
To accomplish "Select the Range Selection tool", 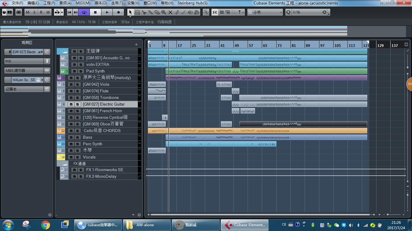I will tap(137, 12).
